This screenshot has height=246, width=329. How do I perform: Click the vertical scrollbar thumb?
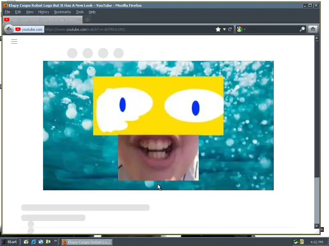coord(316,109)
